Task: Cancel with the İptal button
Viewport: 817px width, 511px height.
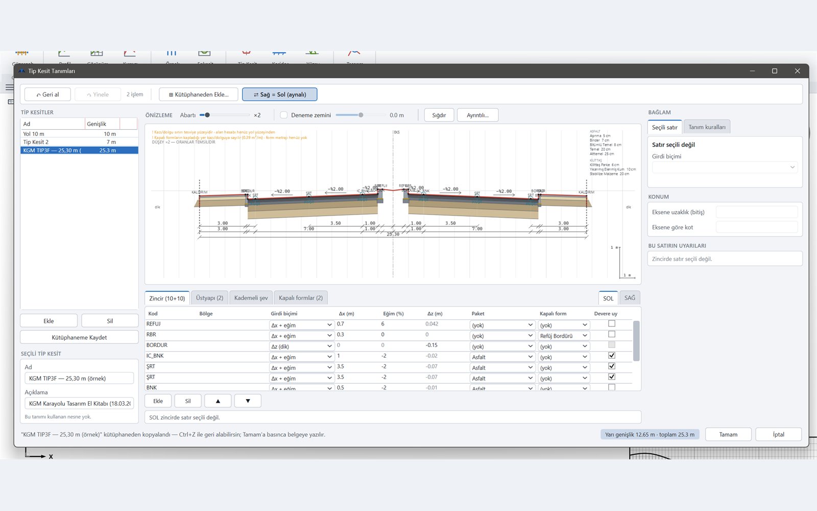Action: tap(779, 434)
